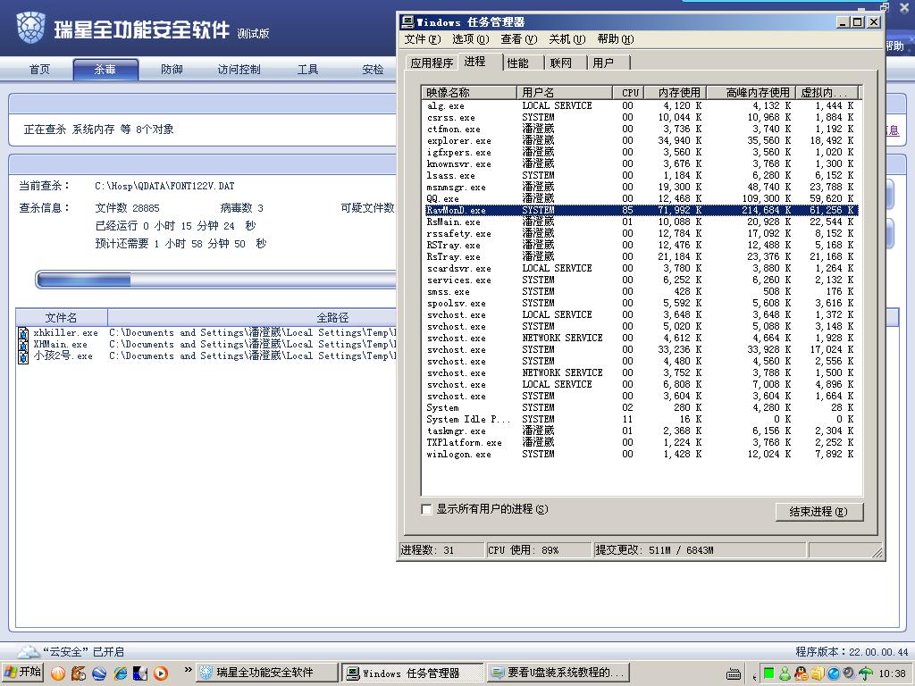Open the Rising 访问控制 tab

239,70
